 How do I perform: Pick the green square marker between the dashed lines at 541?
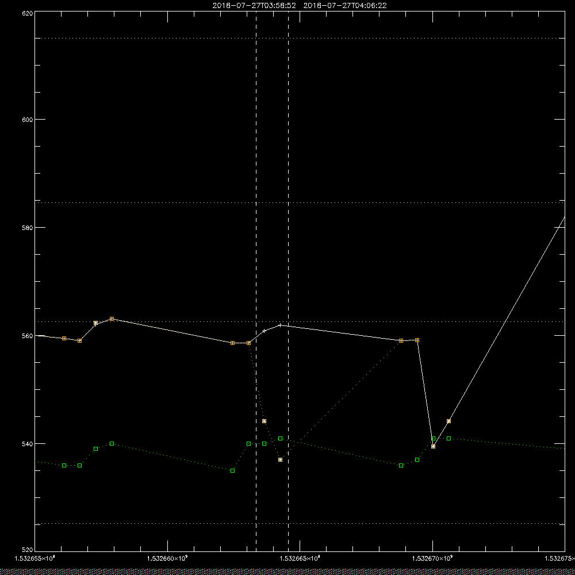tap(281, 439)
